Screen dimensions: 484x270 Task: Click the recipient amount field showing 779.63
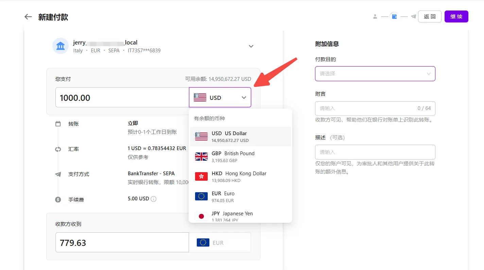tap(122, 242)
